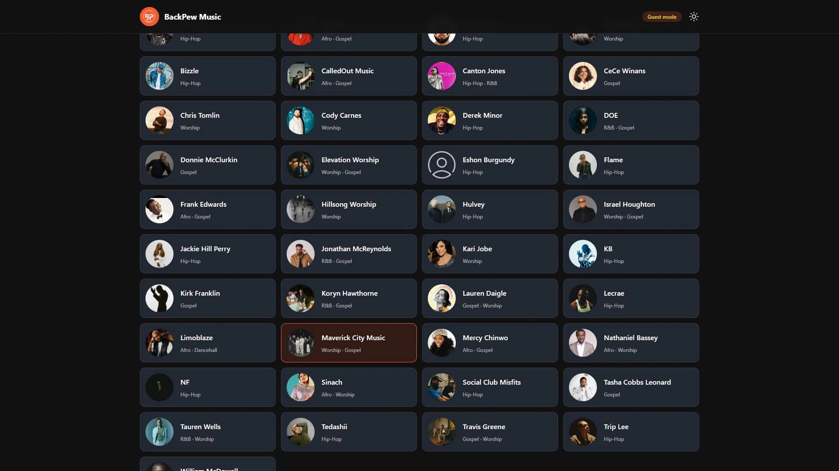Select DOE's artist picture
The image size is (839, 471).
pos(583,120)
